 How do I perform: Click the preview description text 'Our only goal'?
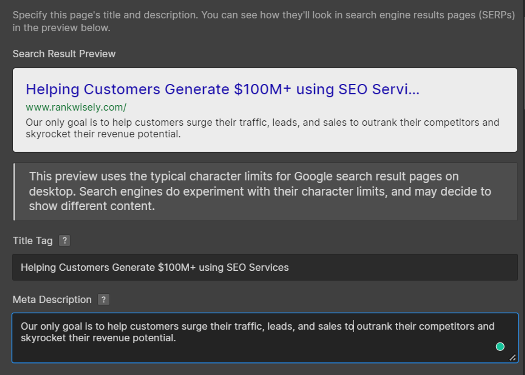click(56, 122)
